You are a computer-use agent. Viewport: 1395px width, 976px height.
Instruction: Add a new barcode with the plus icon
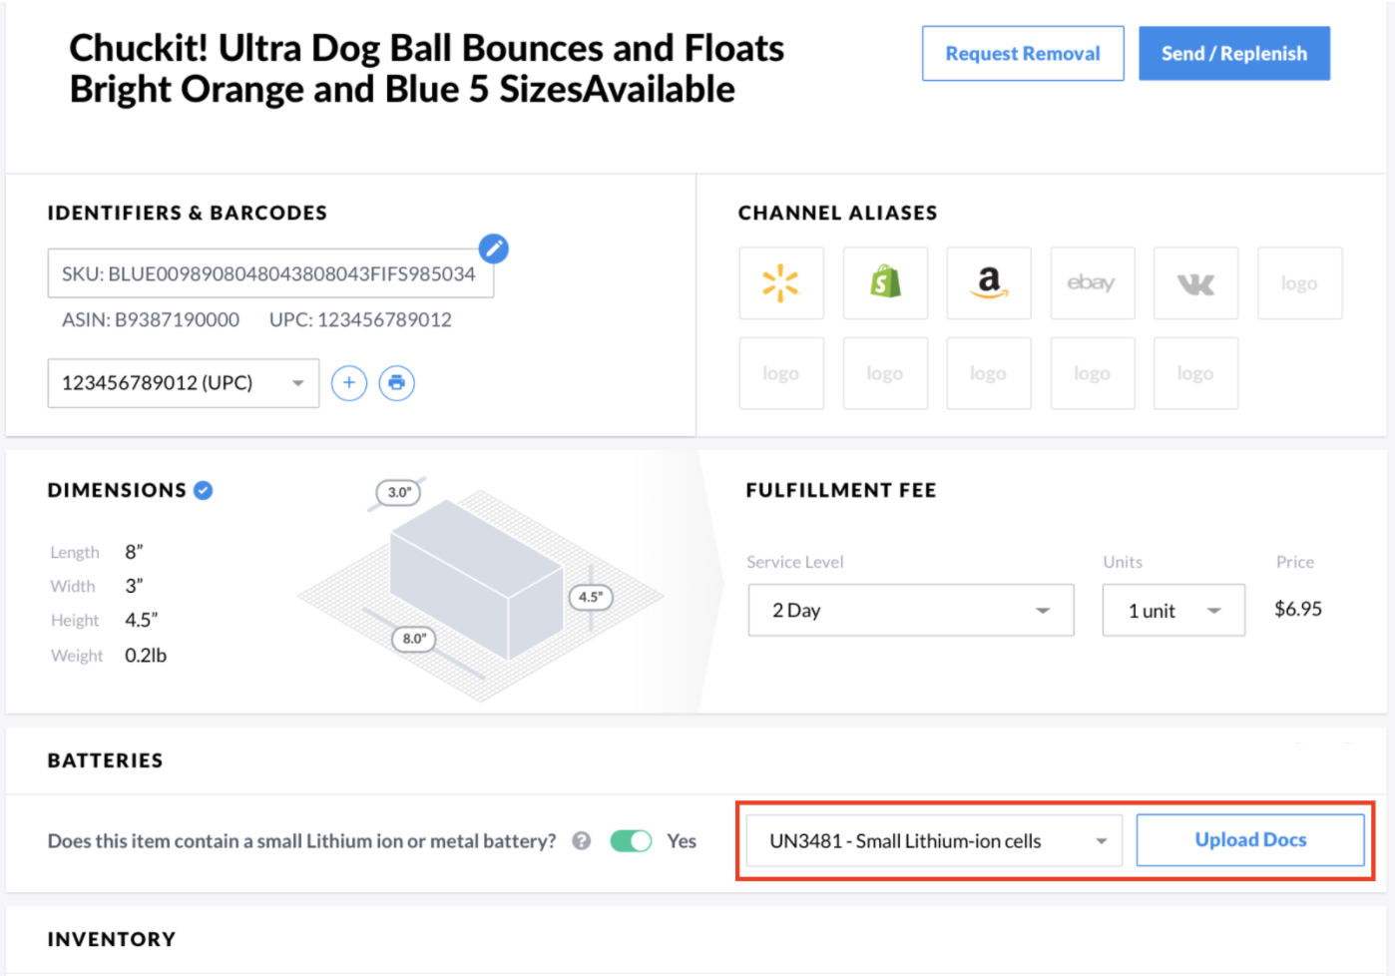pyautogui.click(x=348, y=383)
